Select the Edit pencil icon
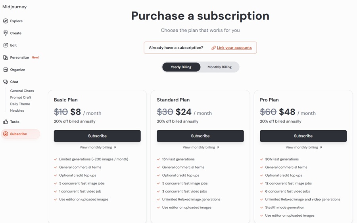This screenshot has height=223, width=357. (6, 45)
